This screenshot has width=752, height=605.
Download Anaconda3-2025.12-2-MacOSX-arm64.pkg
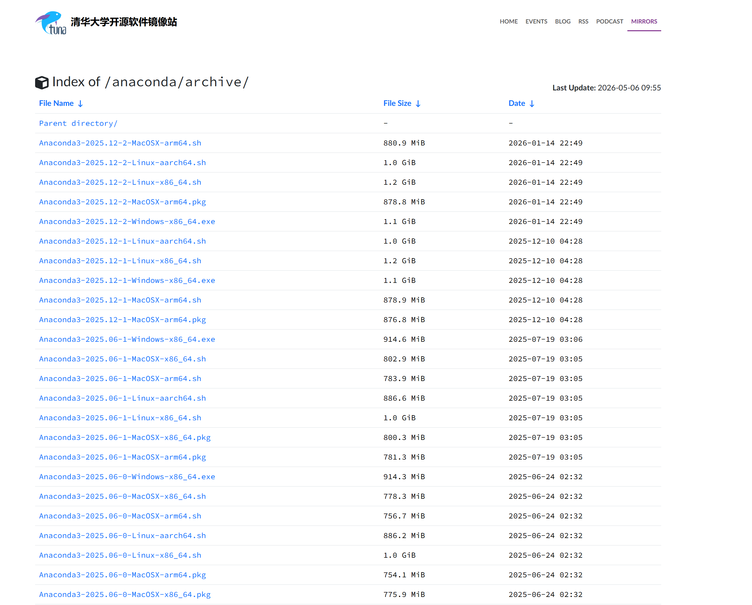[122, 202]
